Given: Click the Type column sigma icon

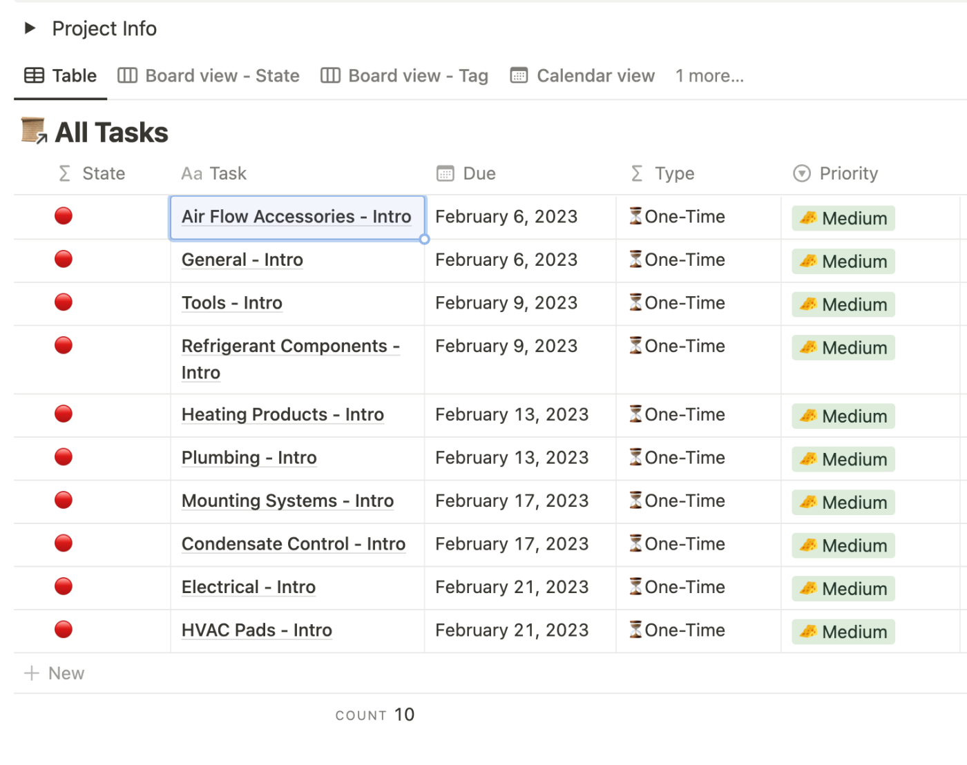Looking at the screenshot, I should tap(637, 174).
